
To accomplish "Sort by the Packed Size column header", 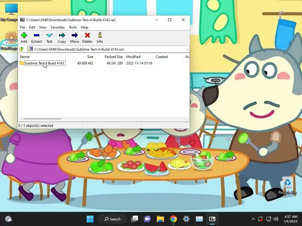I will click(110, 57).
